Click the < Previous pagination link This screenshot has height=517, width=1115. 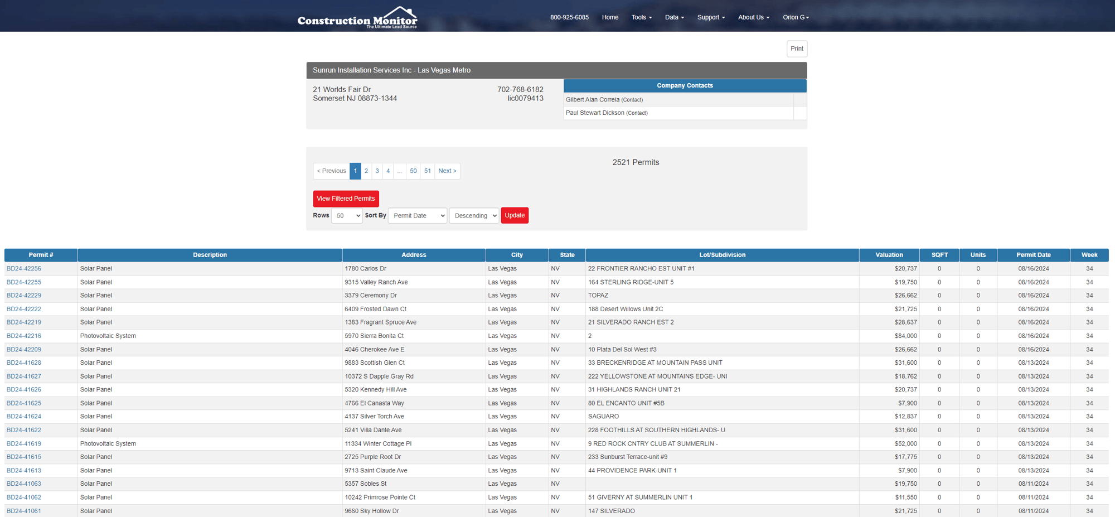[331, 171]
